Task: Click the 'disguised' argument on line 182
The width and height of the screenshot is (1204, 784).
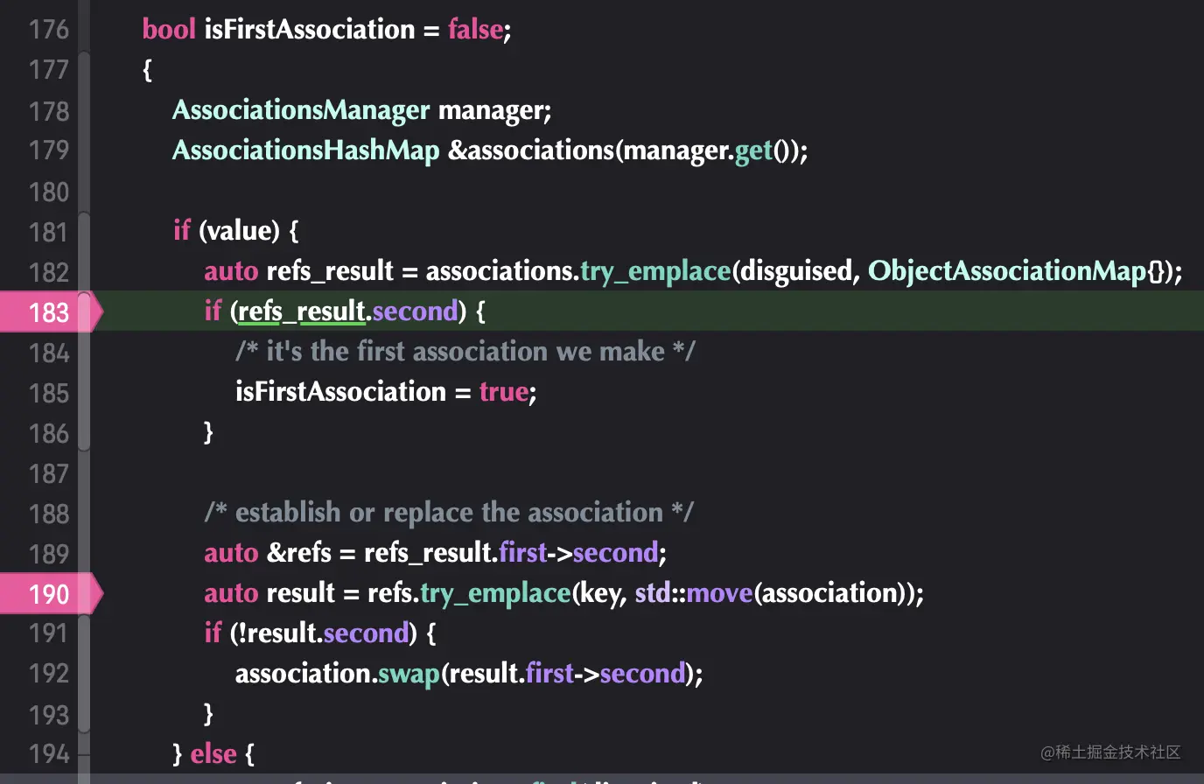Action: pyautogui.click(x=795, y=271)
